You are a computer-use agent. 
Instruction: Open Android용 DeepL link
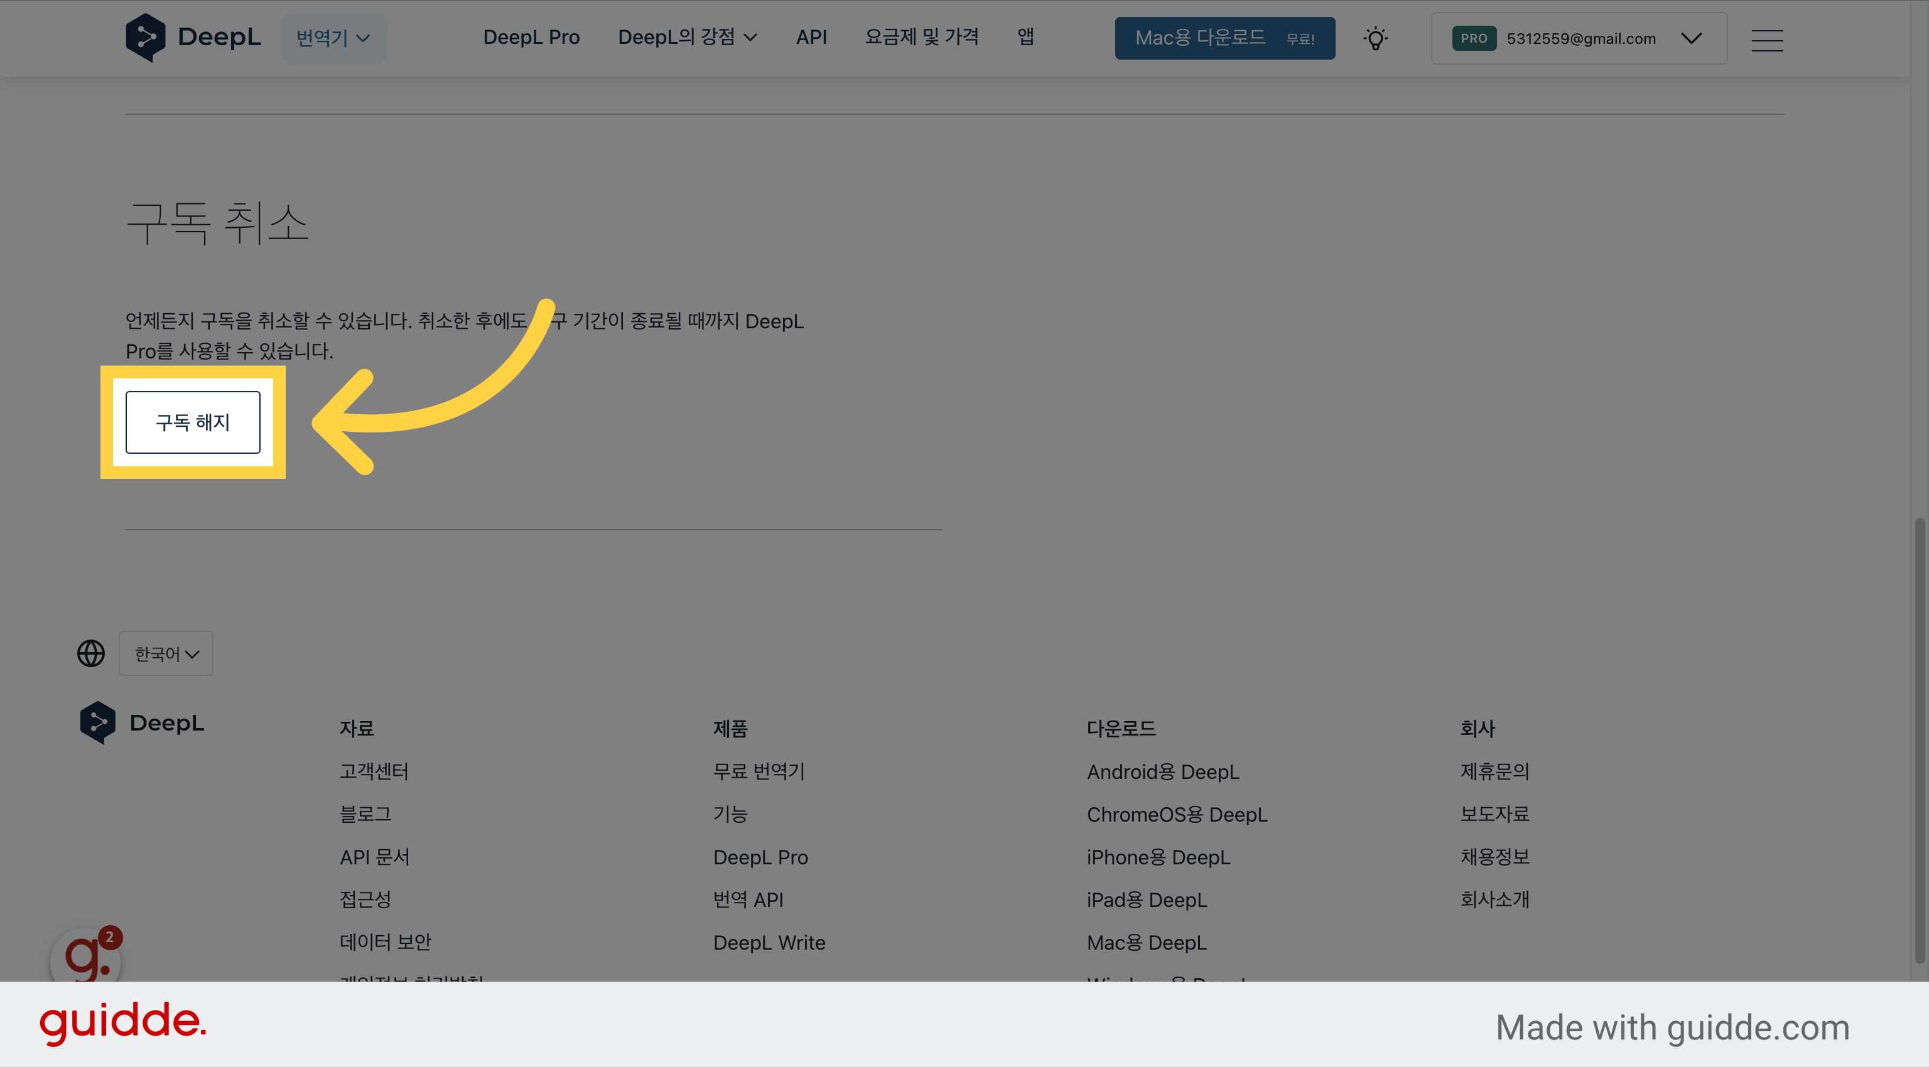click(1163, 771)
